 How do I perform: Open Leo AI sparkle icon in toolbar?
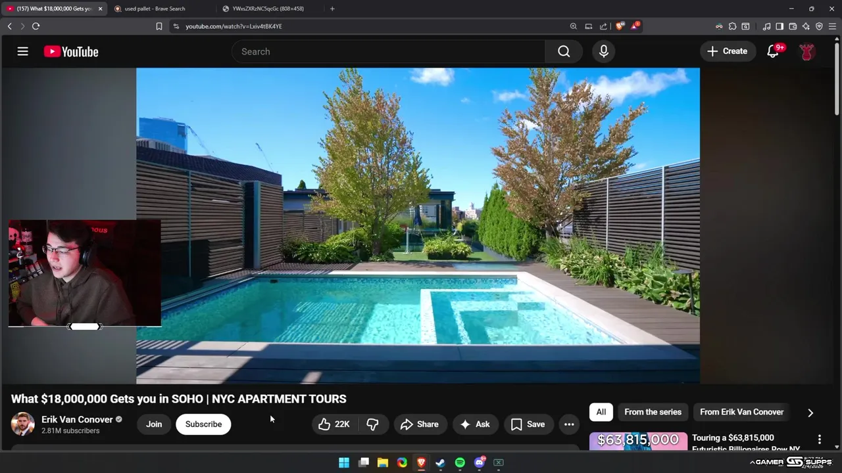tap(806, 26)
